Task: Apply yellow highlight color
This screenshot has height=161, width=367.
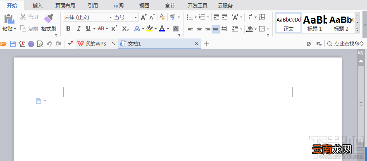Action: [x=149, y=29]
